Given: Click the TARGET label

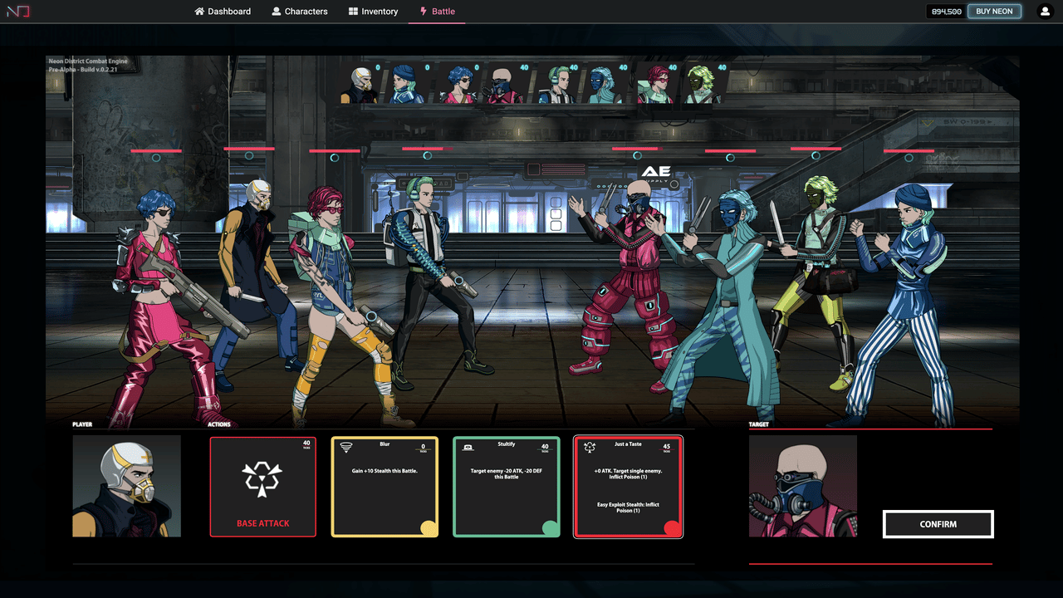Looking at the screenshot, I should [759, 424].
